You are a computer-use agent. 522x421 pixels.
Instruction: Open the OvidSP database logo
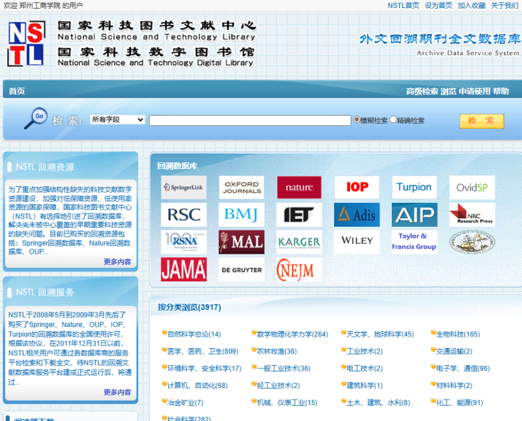click(472, 188)
